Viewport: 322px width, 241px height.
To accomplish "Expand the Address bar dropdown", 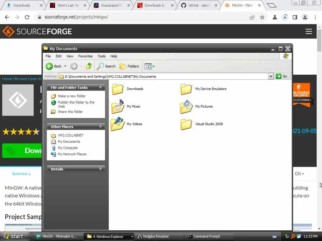I will click(x=271, y=77).
